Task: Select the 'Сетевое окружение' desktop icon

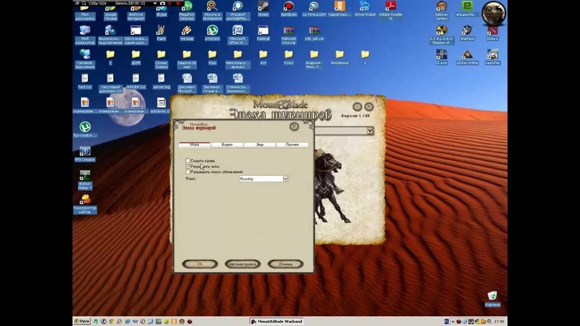Action: tap(85, 59)
